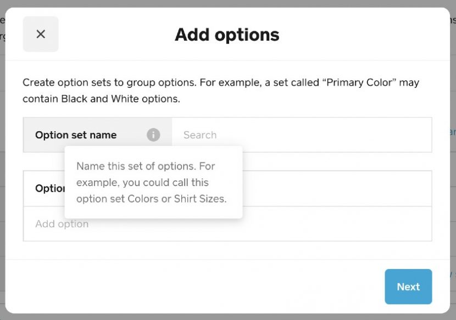The image size is (456, 320).
Task: Click the blue link at the right edge
Action: point(452,132)
